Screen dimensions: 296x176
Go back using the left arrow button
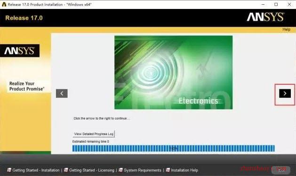click(x=62, y=93)
